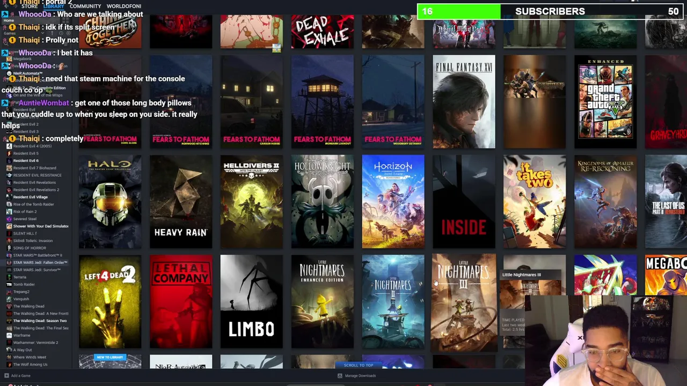687x386 pixels.
Task: Open the Hollow Knight cover
Action: pos(323,202)
